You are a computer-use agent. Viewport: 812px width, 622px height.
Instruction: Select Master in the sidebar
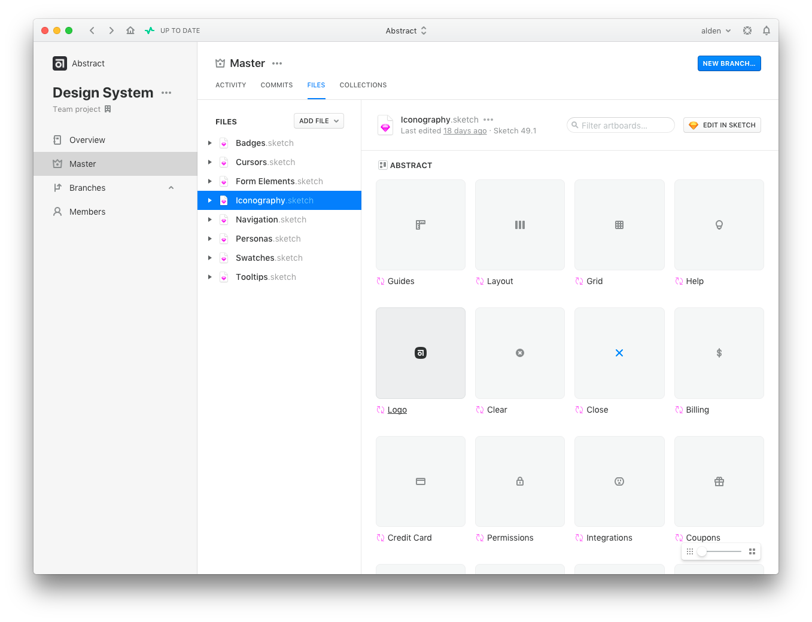point(115,164)
